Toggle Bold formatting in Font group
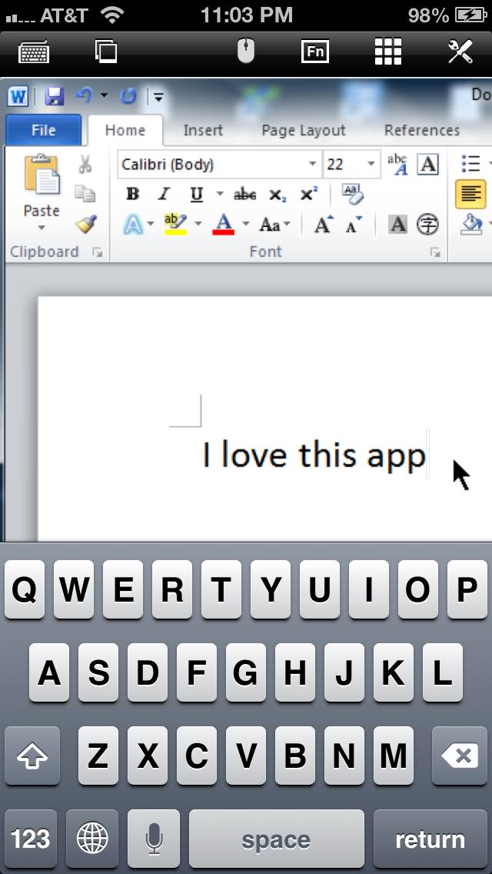The image size is (492, 874). coord(133,195)
